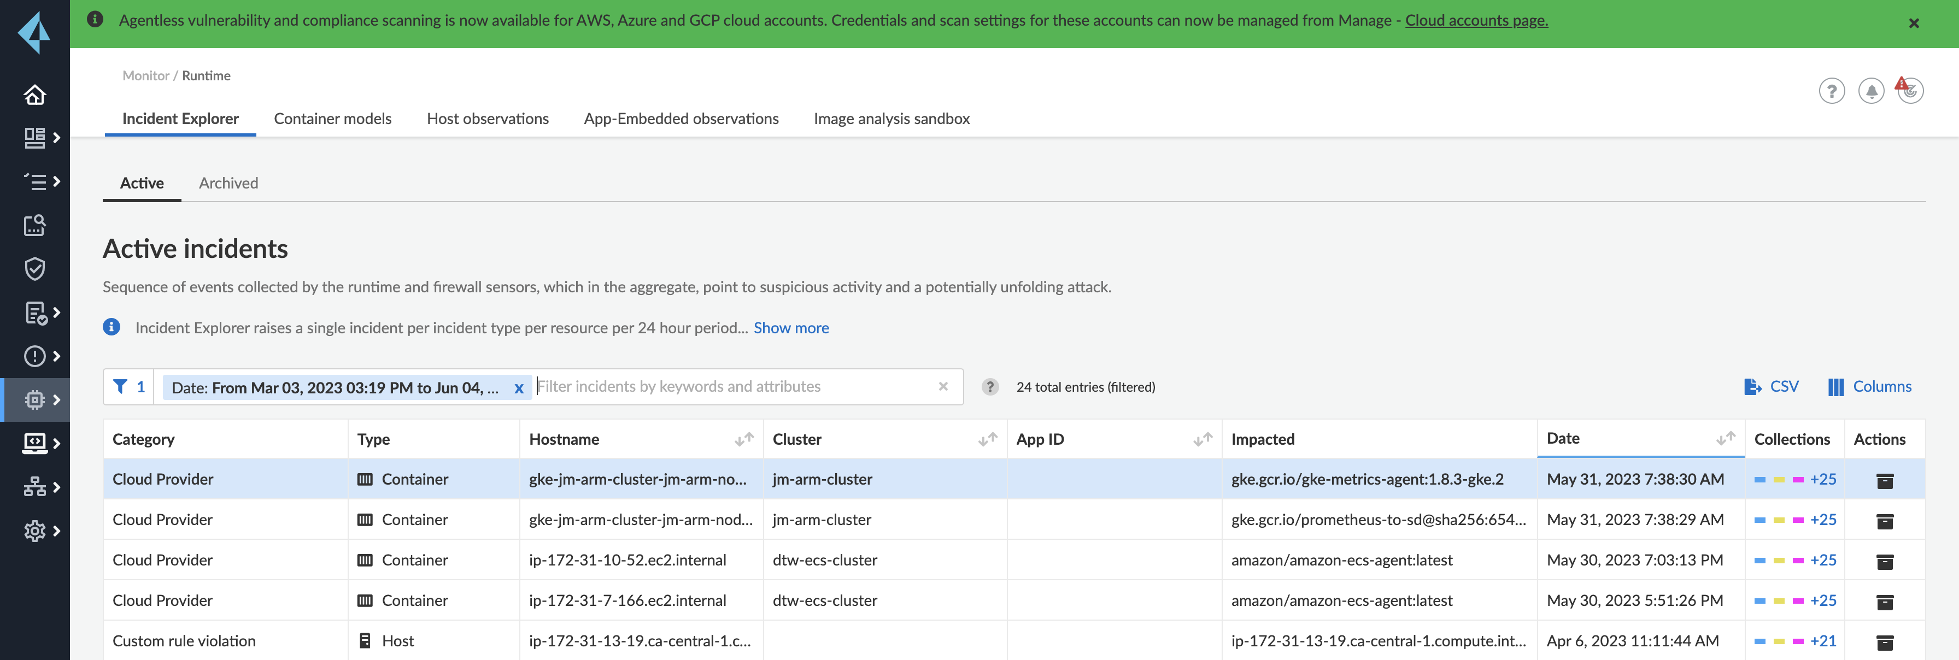Click the +25 collections indicator in first row
Viewport: 1959px width, 660px height.
pos(1822,479)
